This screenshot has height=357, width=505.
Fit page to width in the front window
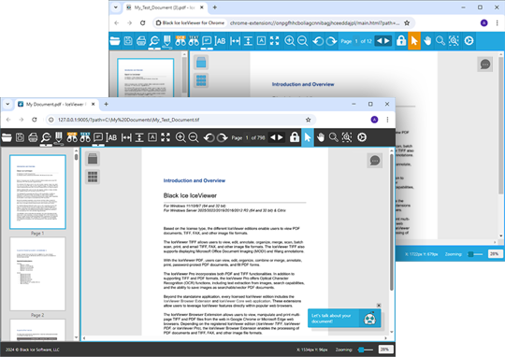[x=126, y=137]
